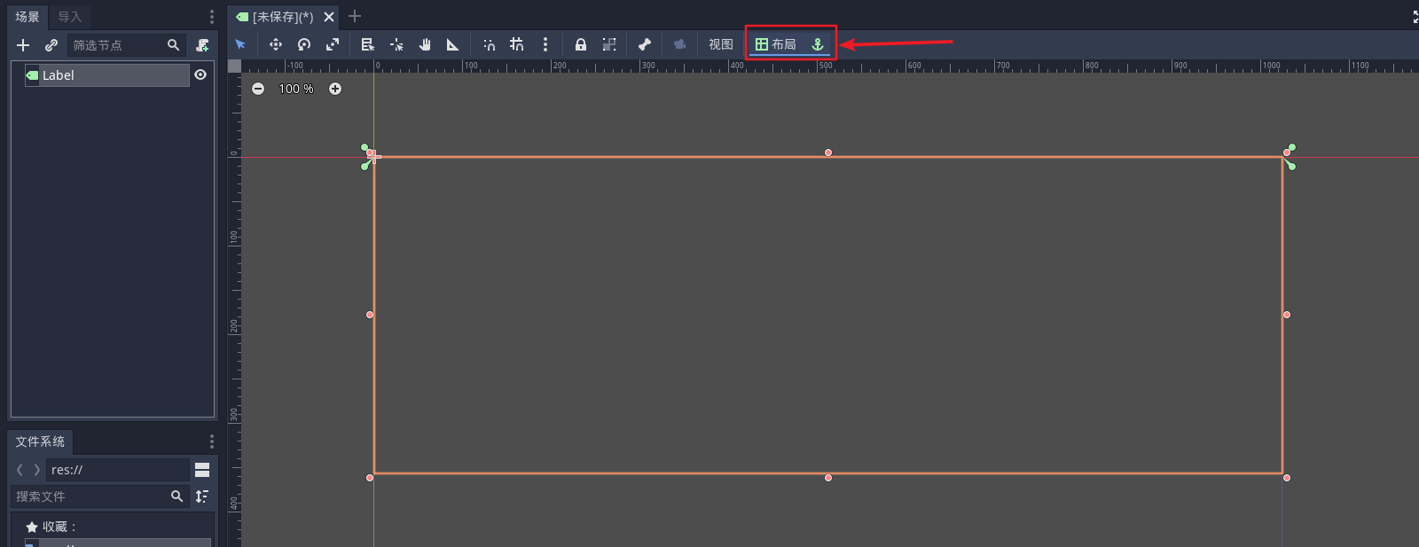Open snapping options three-dot menu
Viewport: 1419px width, 547px height.
[545, 44]
